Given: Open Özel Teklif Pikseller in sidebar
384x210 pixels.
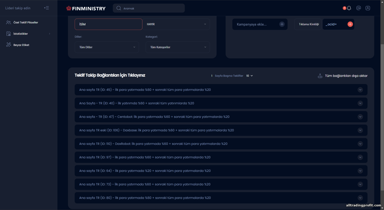Looking at the screenshot, I should pos(26,23).
